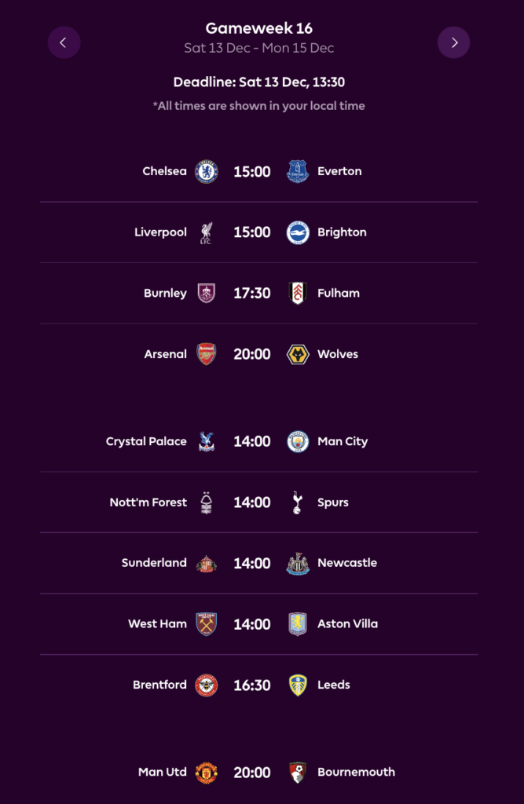Click the Brighton club crest
This screenshot has height=804, width=524.
[298, 232]
